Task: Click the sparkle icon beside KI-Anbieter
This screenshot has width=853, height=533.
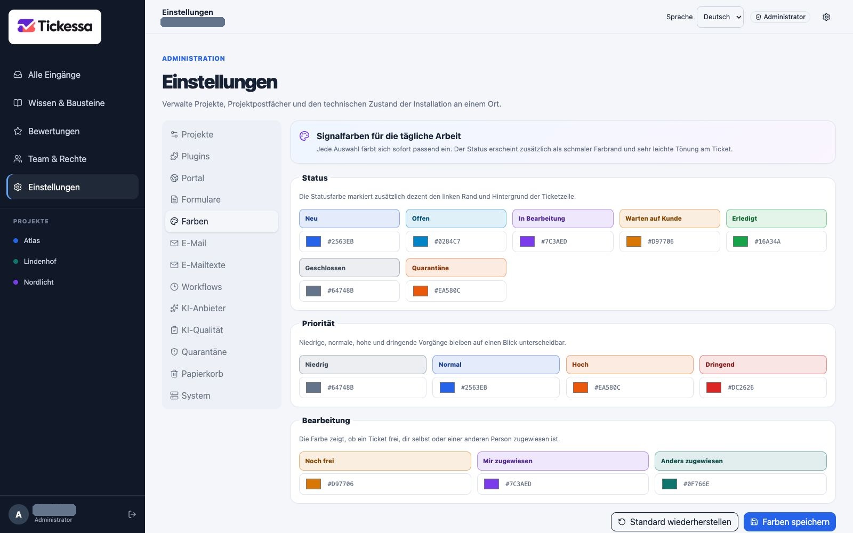Action: pyautogui.click(x=174, y=308)
